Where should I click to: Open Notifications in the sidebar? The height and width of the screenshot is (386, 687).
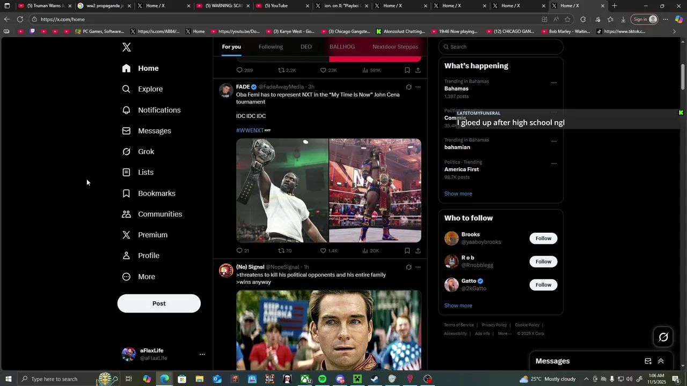point(151,110)
